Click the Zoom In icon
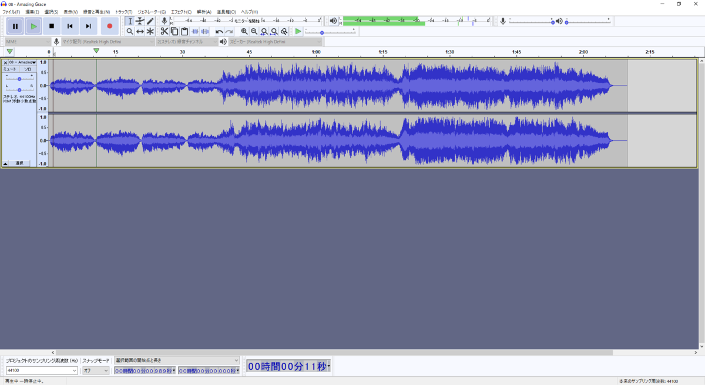Screen dimensions: 705x385 click(244, 31)
